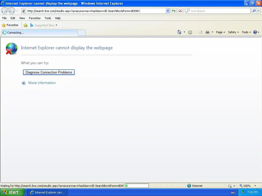
Task: Open the search provider dropdown arrow
Action: pos(258,11)
